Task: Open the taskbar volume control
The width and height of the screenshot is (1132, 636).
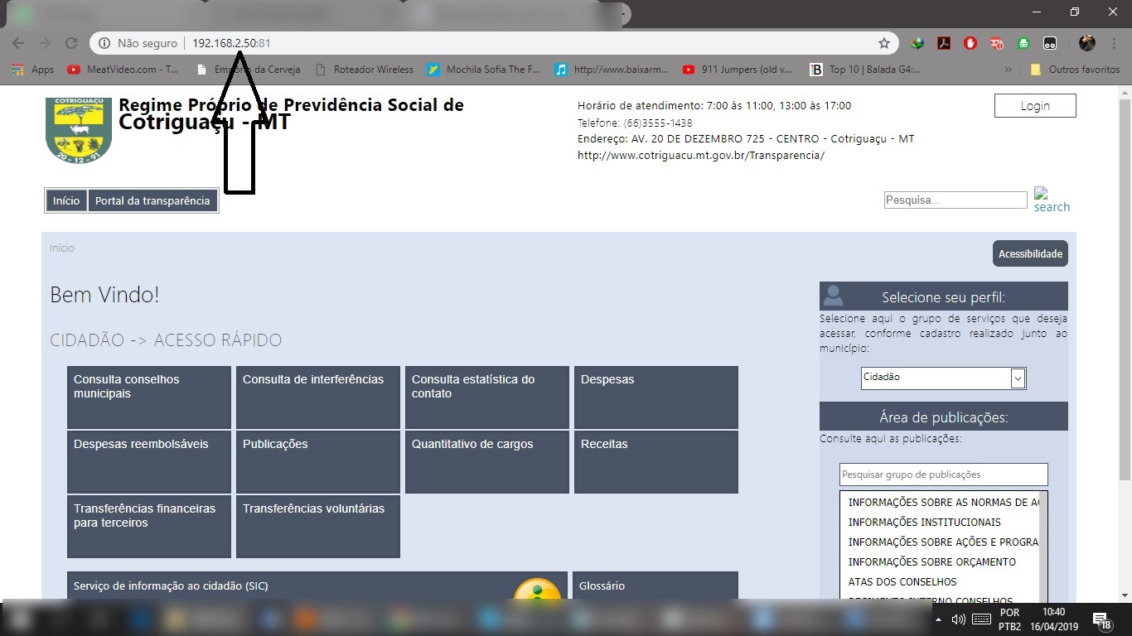Action: 958,619
